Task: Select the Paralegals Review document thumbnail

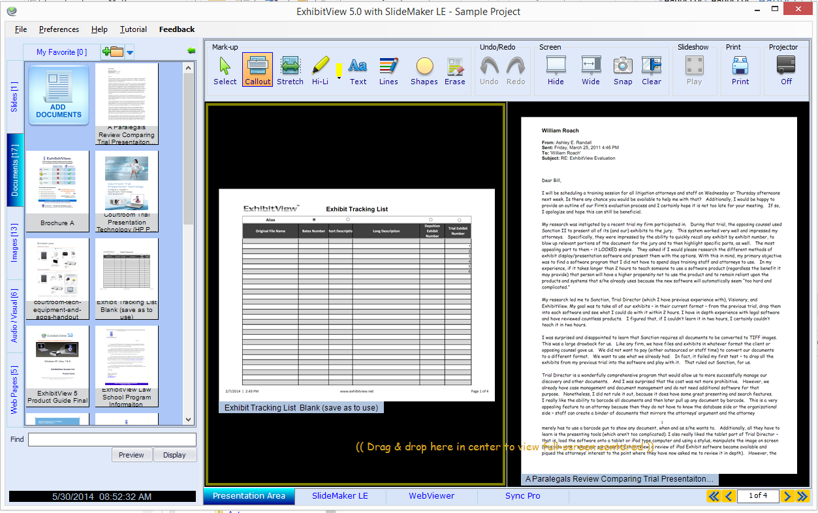Action: point(127,104)
